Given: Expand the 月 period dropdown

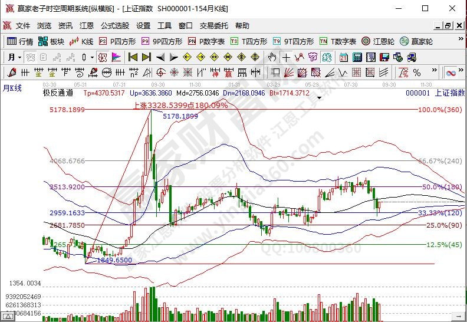Looking at the screenshot, I should [15, 57].
